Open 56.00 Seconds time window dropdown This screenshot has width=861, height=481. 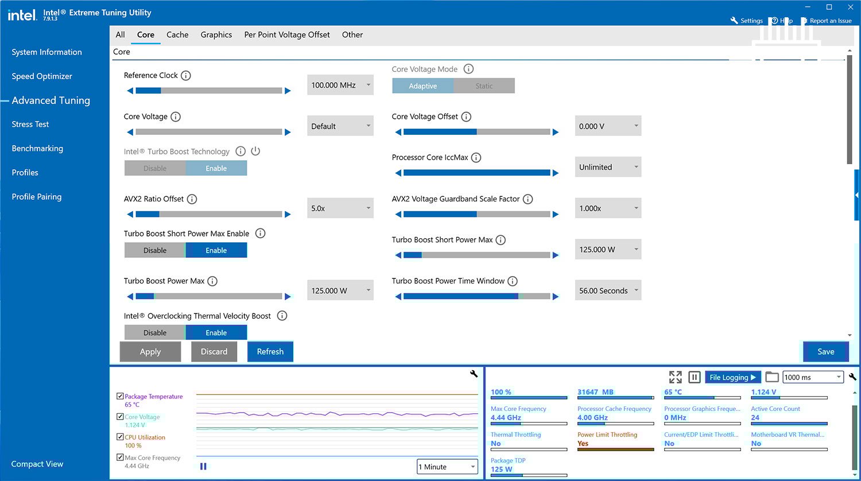tap(608, 290)
